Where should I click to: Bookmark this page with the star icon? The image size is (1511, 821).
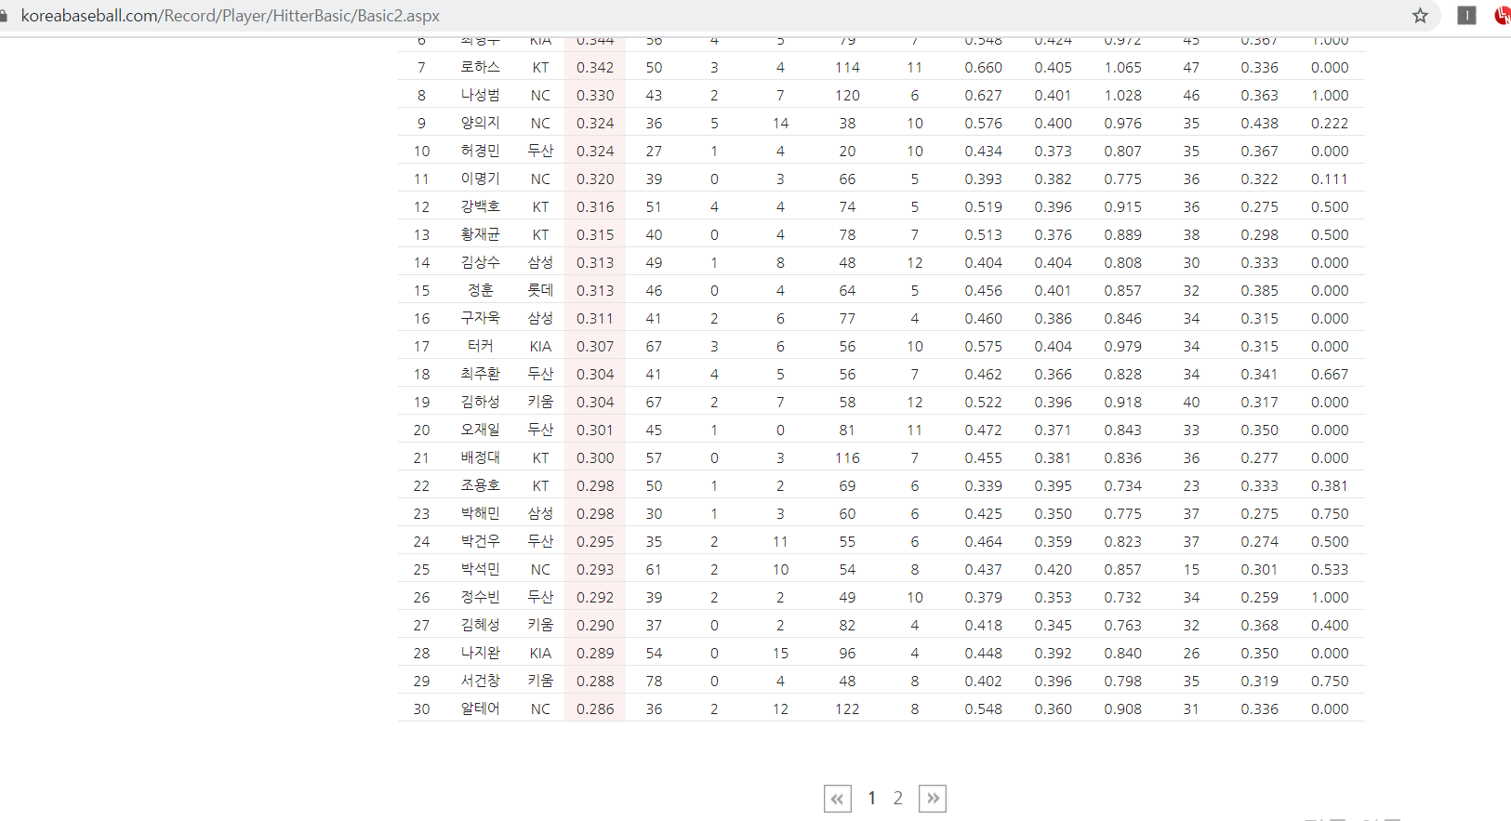click(1420, 15)
